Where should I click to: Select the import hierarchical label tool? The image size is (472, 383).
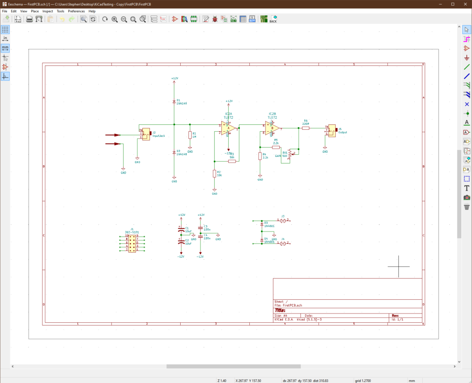(466, 160)
